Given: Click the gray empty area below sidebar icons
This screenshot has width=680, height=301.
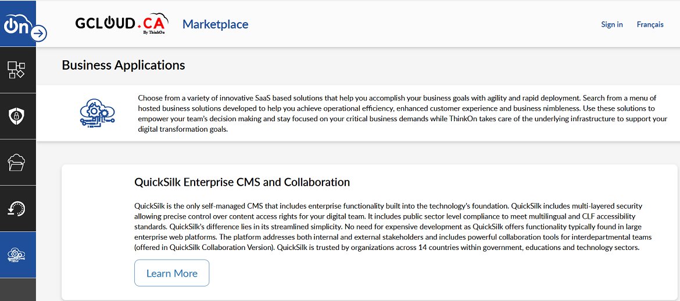Looking at the screenshot, I should [18, 290].
